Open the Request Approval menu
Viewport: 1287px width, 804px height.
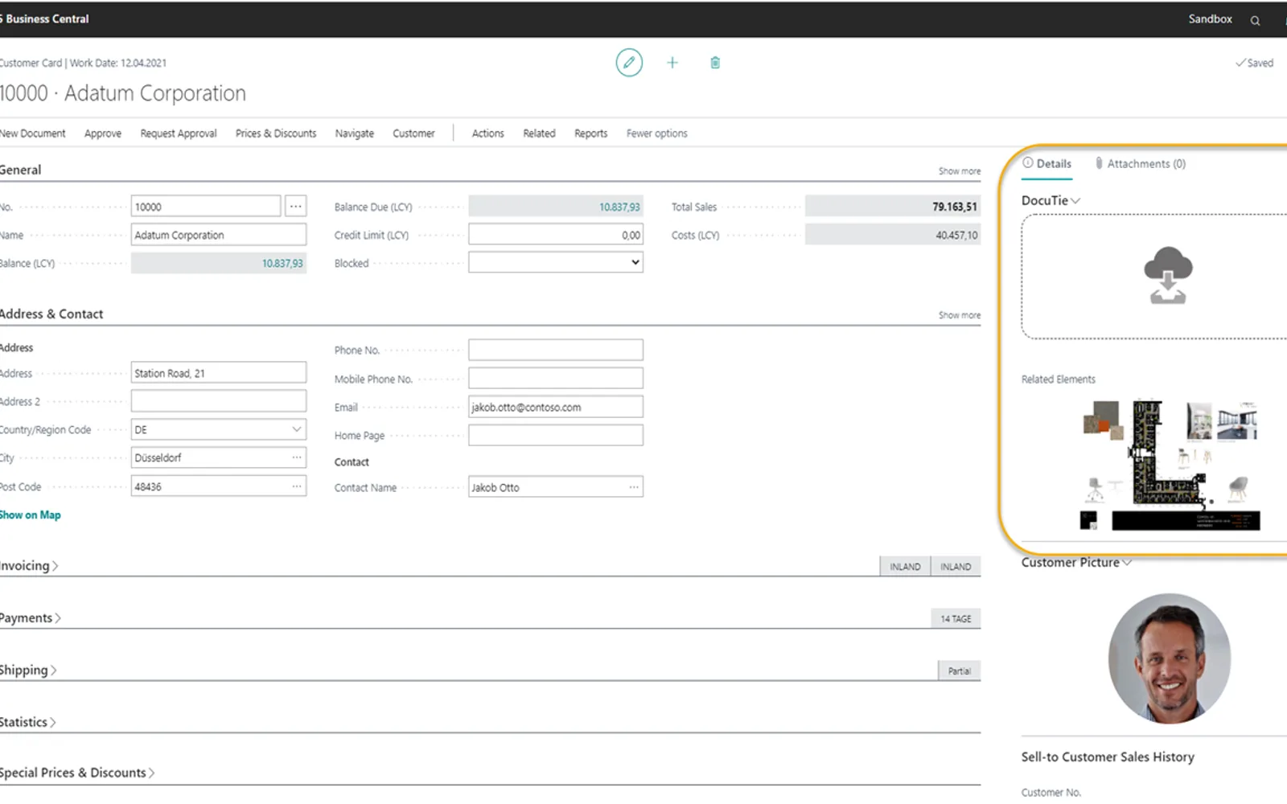[x=179, y=133]
